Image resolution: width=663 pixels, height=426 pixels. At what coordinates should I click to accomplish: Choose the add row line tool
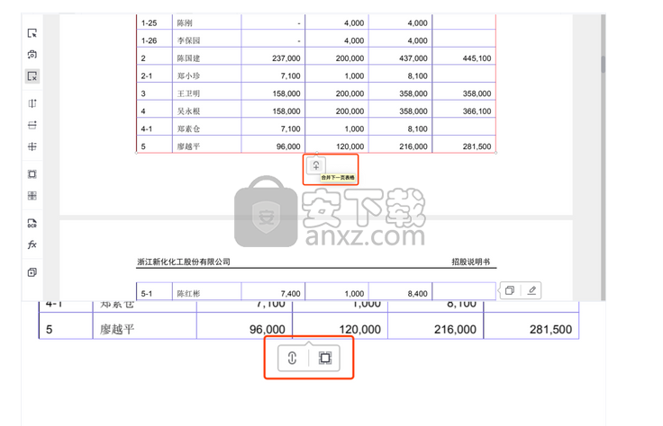point(32,125)
